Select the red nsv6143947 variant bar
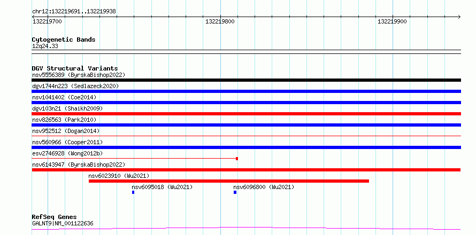The image size is (476, 235). [246, 170]
